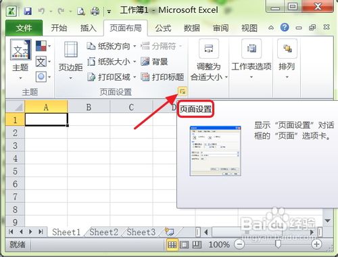Screen dimensions: 338x257
Task: Select column C header
Action: [x=131, y=107]
